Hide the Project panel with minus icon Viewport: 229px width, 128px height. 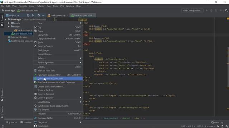(43, 15)
